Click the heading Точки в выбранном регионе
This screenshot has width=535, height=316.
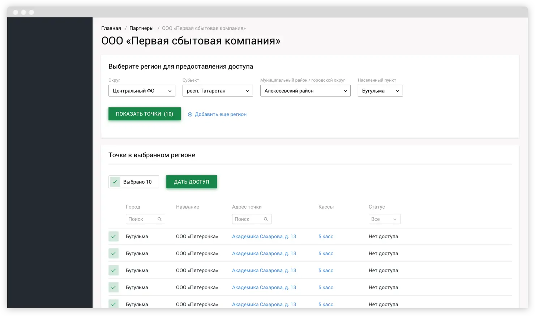click(152, 155)
